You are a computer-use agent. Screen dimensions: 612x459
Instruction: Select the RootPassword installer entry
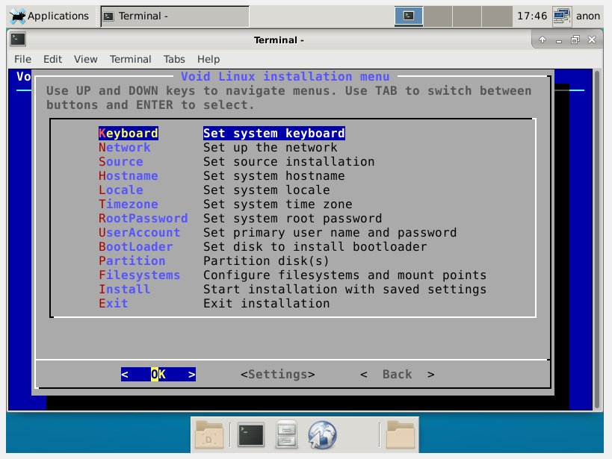(x=143, y=219)
